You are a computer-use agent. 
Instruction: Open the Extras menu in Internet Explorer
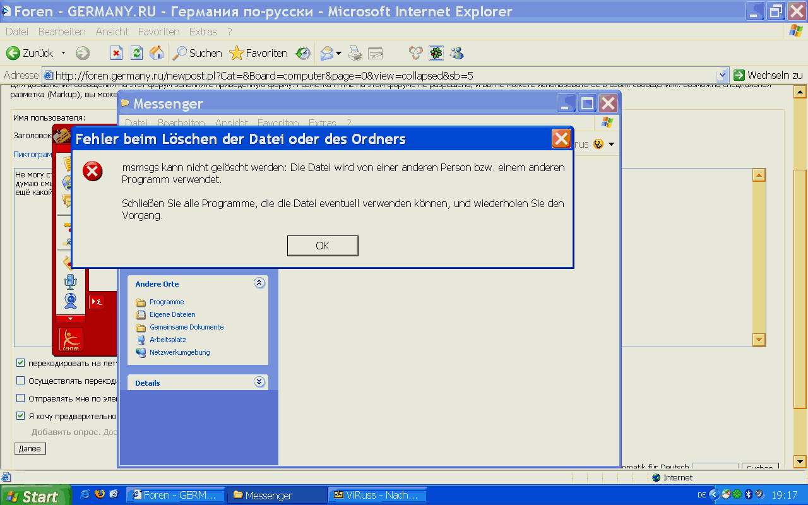(x=203, y=32)
